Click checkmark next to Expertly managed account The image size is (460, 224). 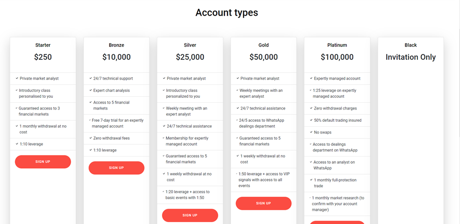[311, 79]
